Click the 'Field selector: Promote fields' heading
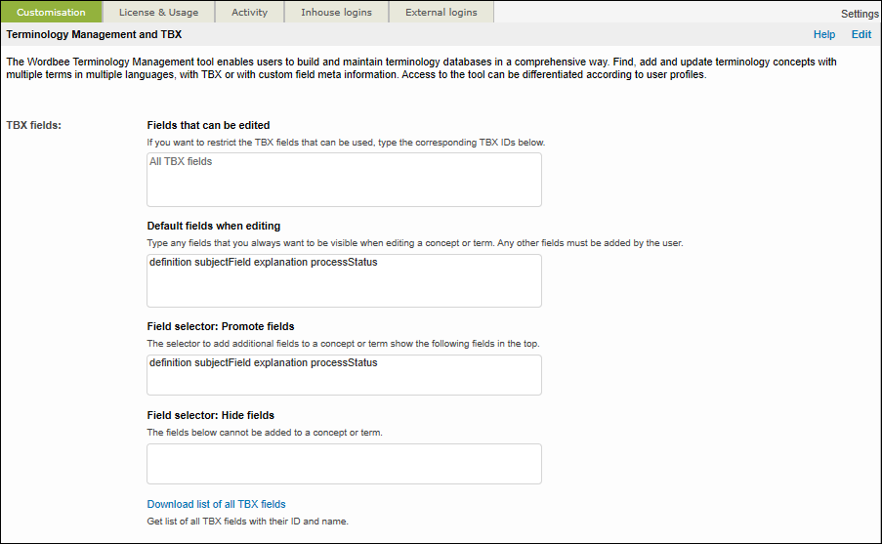 pyautogui.click(x=220, y=326)
